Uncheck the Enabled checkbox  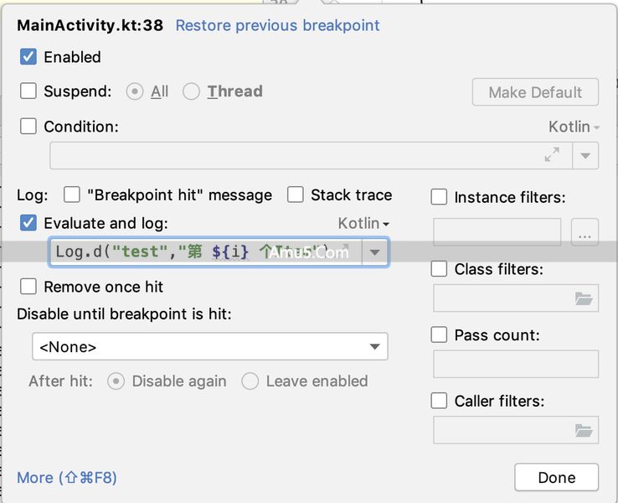pos(28,57)
